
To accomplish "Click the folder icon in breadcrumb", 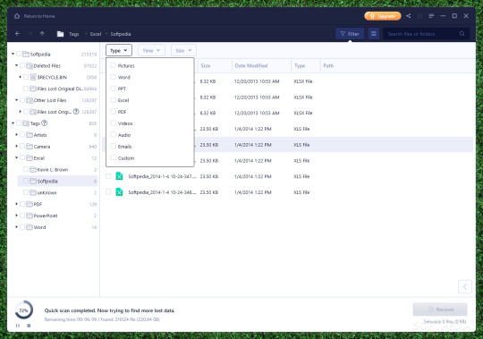I will point(61,34).
